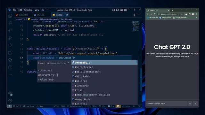This screenshot has width=205, height=115.
Task: Click the feedback icon next to the bell
Action: tap(134, 106)
